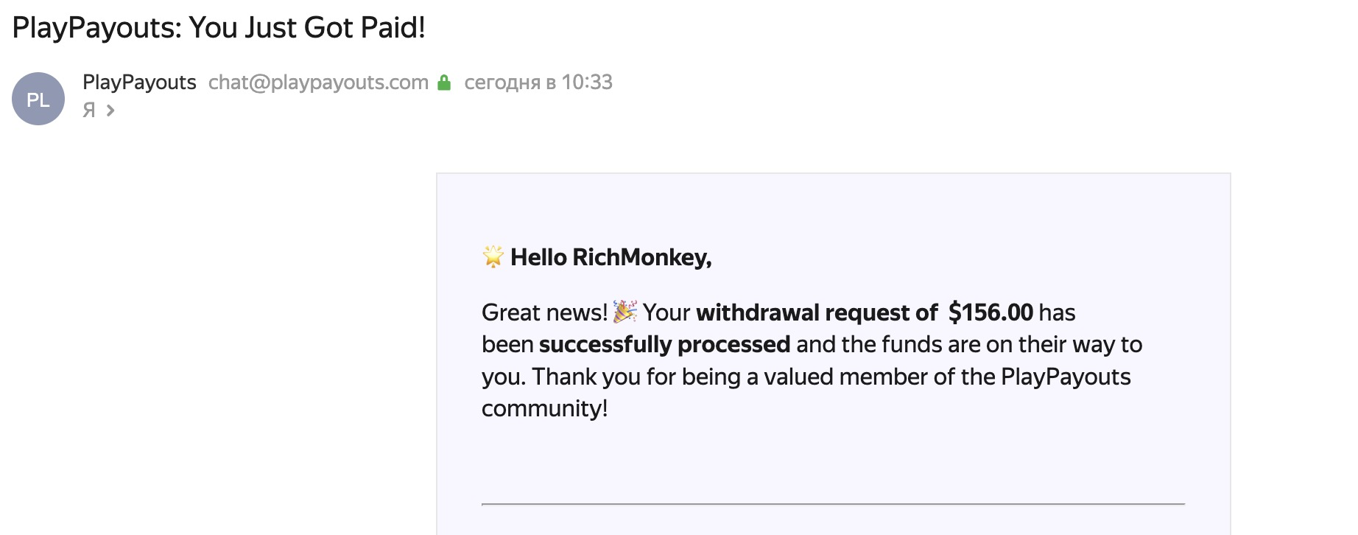Click the bold withdrawal request of text
Image resolution: width=1358 pixels, height=535 pixels.
[817, 312]
